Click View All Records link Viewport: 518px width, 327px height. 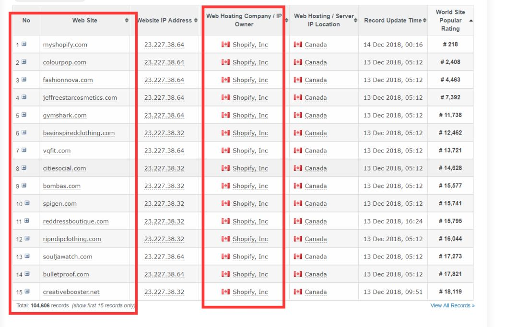(x=452, y=305)
